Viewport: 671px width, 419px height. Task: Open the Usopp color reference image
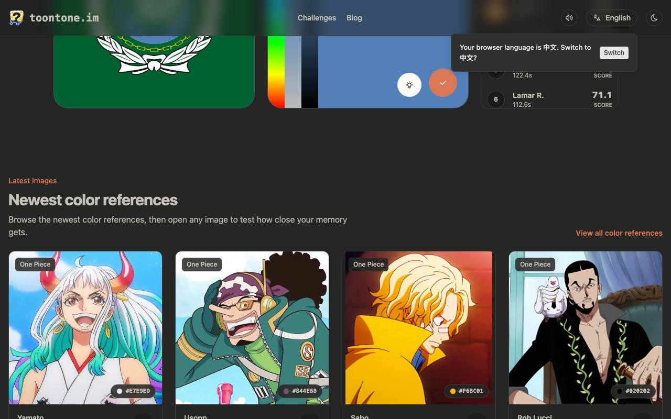(x=252, y=328)
